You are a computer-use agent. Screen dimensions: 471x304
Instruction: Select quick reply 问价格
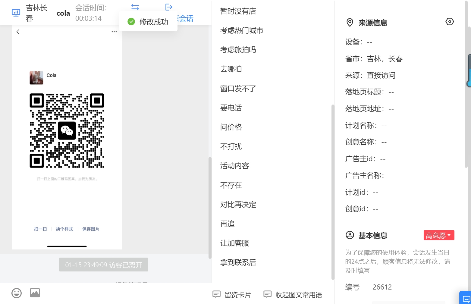coord(231,127)
